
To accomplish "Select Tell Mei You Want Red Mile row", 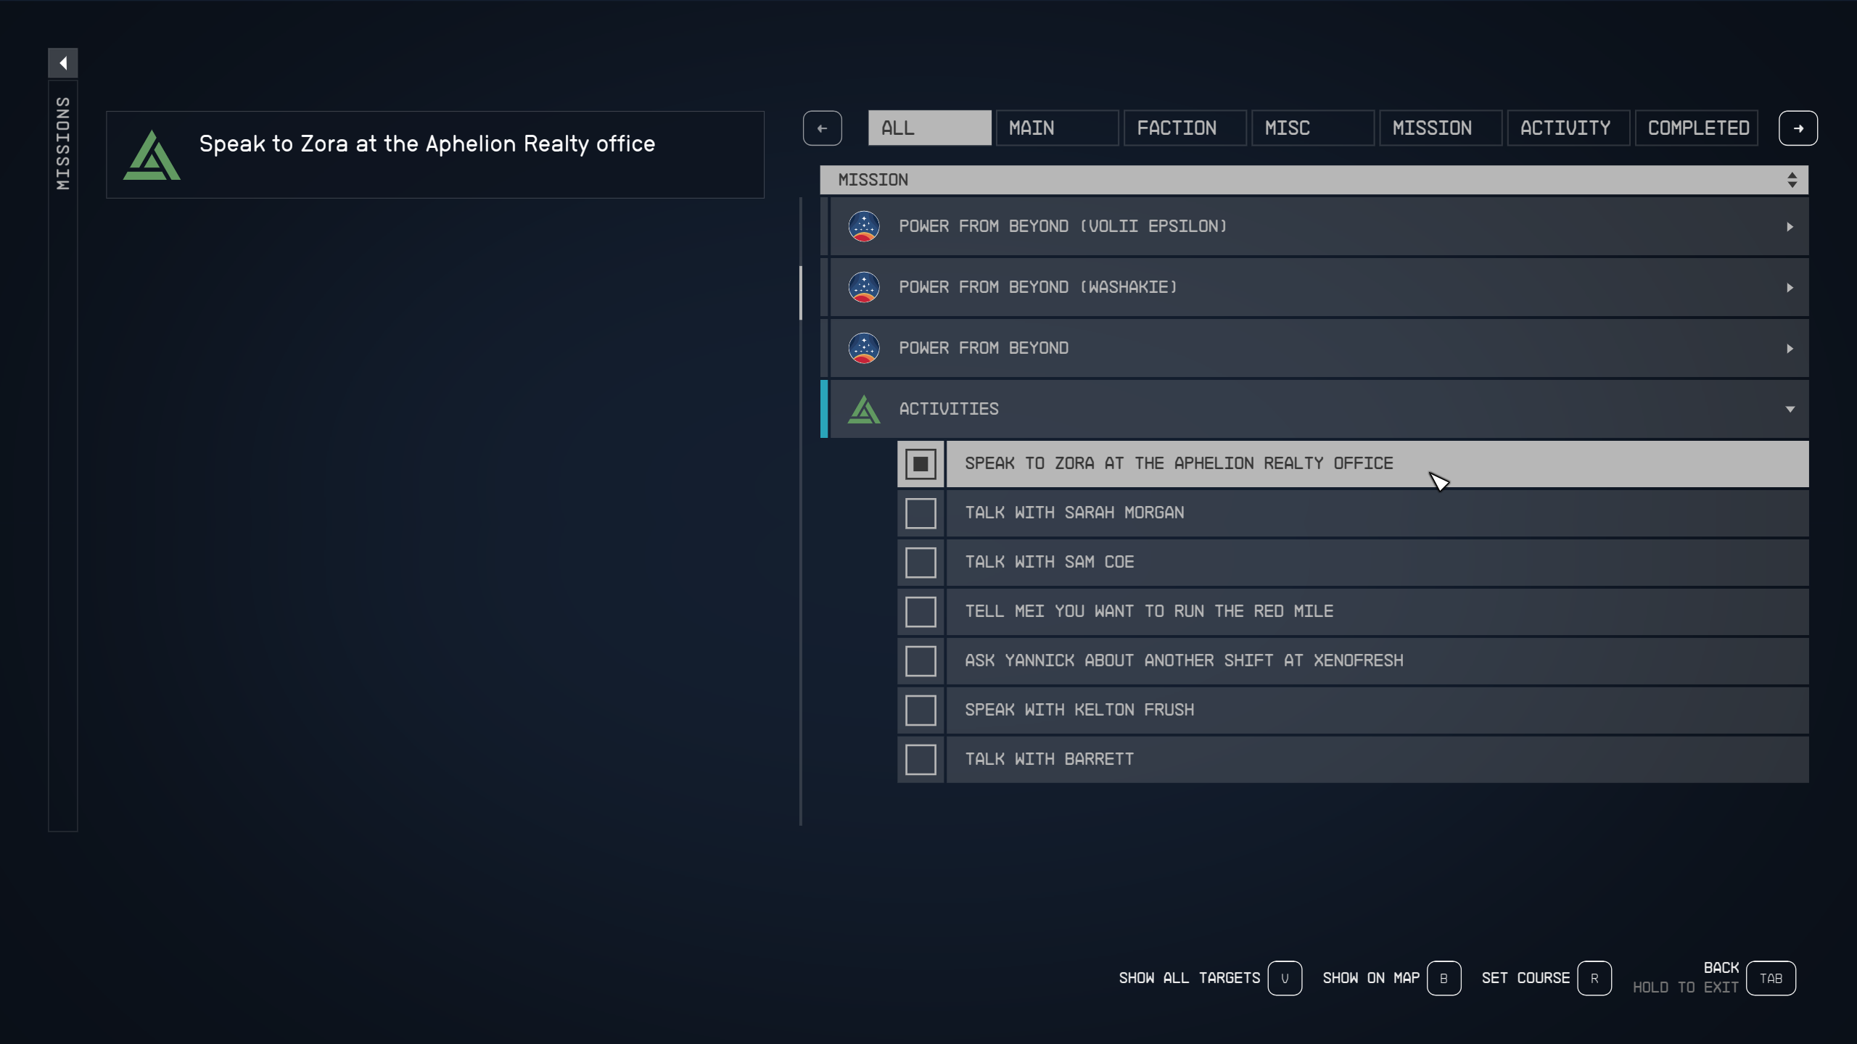I will (x=1377, y=612).
